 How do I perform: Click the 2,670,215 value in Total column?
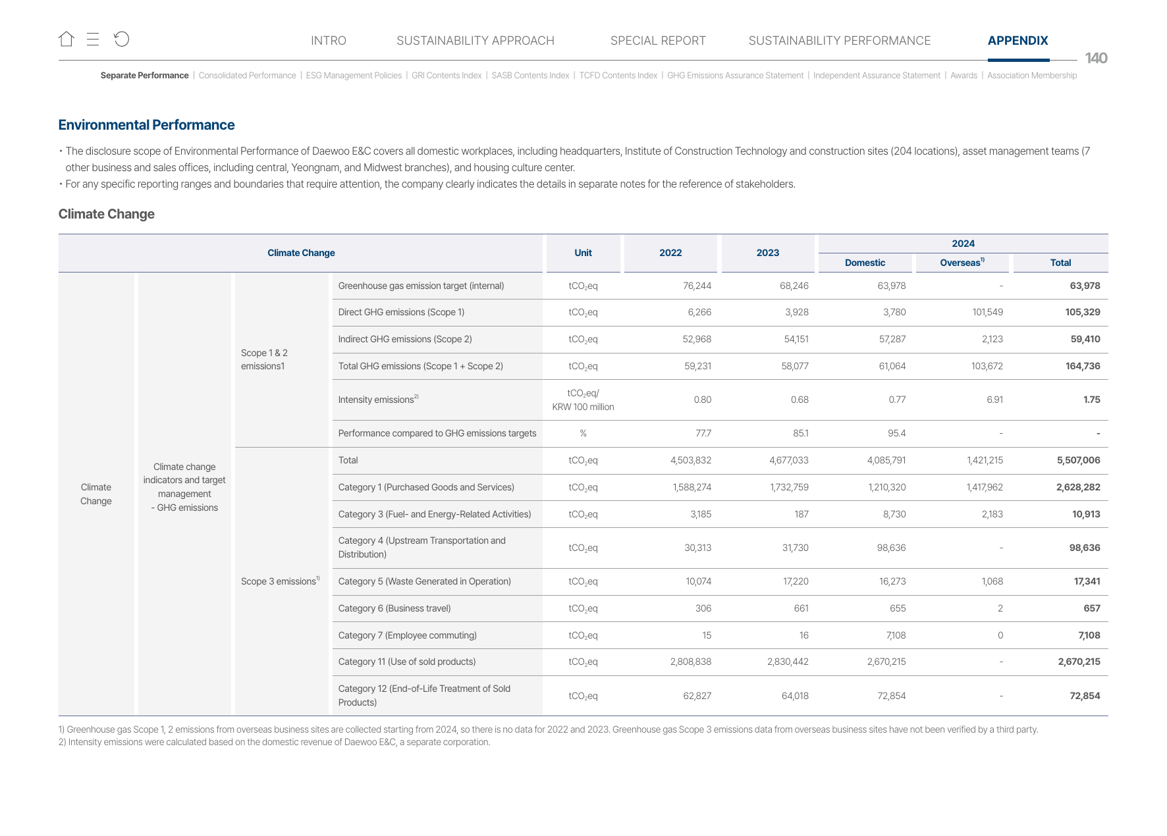coord(1079,662)
